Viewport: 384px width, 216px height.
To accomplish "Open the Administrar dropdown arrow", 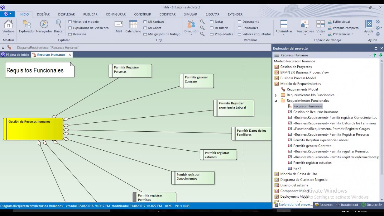I will point(283,35).
